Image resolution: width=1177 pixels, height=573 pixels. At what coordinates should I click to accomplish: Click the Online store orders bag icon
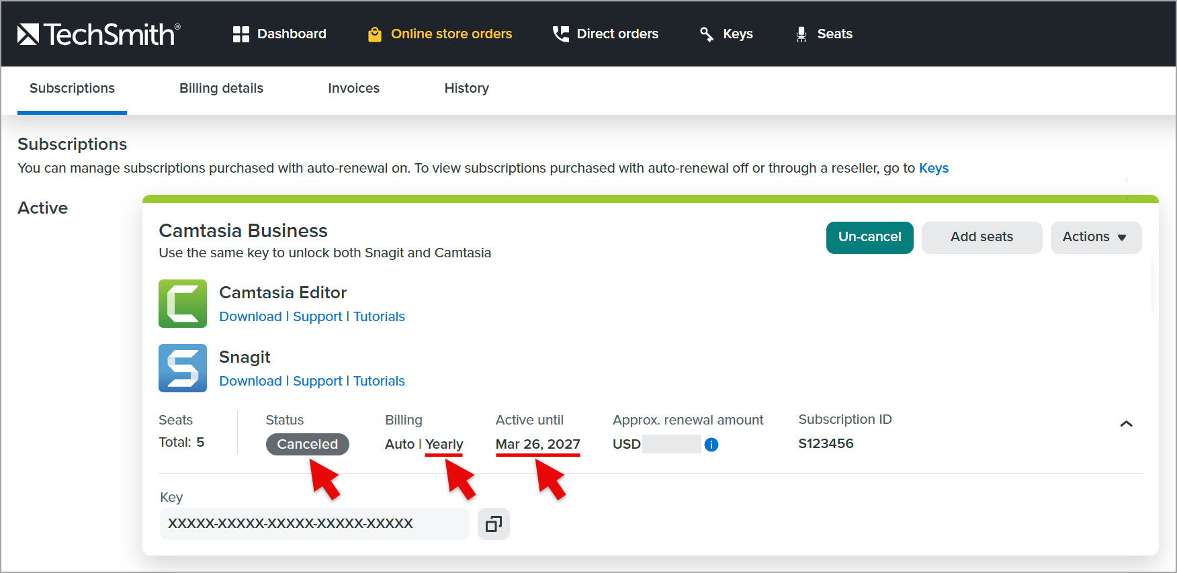tap(375, 34)
